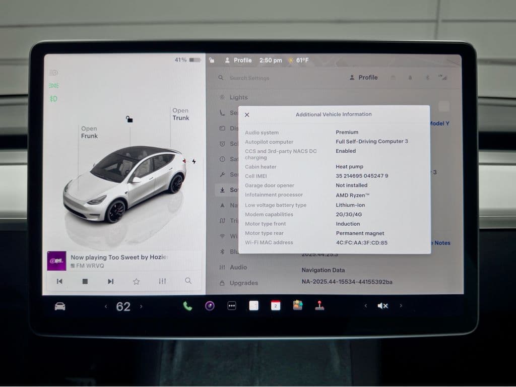The width and height of the screenshot is (516, 387).
Task: Open the Toybox app icon
Action: pos(297,305)
